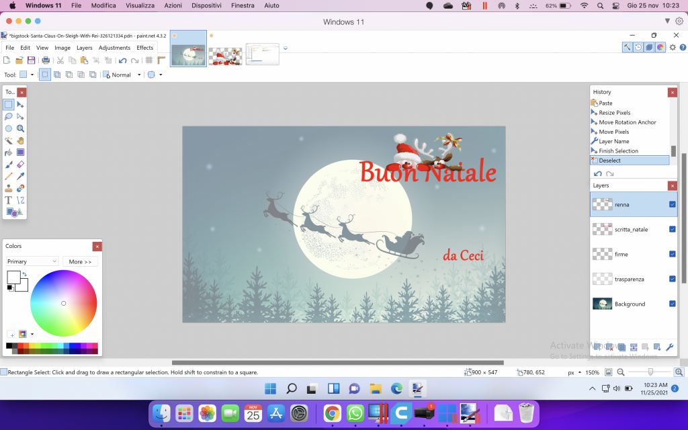Viewport: 688px width, 430px height.
Task: Hide the renna layer
Action: click(673, 204)
